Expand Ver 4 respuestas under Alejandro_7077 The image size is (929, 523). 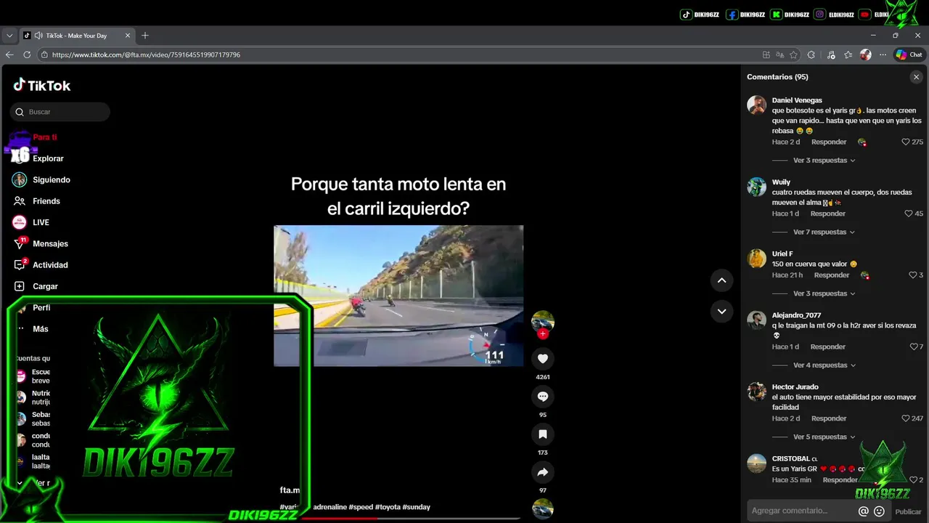[824, 365]
